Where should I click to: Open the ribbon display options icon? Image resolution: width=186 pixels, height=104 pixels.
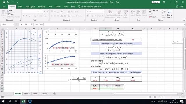164,2
